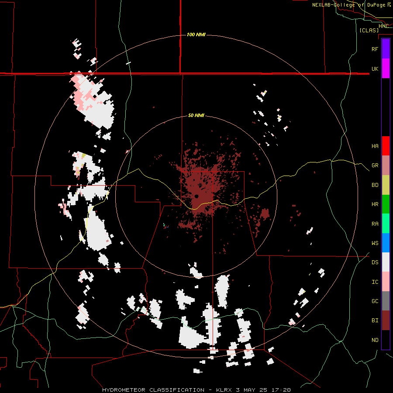The height and width of the screenshot is (393, 393).
Task: Click the HYDROMETEOR CLASSIFICATION title text
Action: tap(153, 390)
